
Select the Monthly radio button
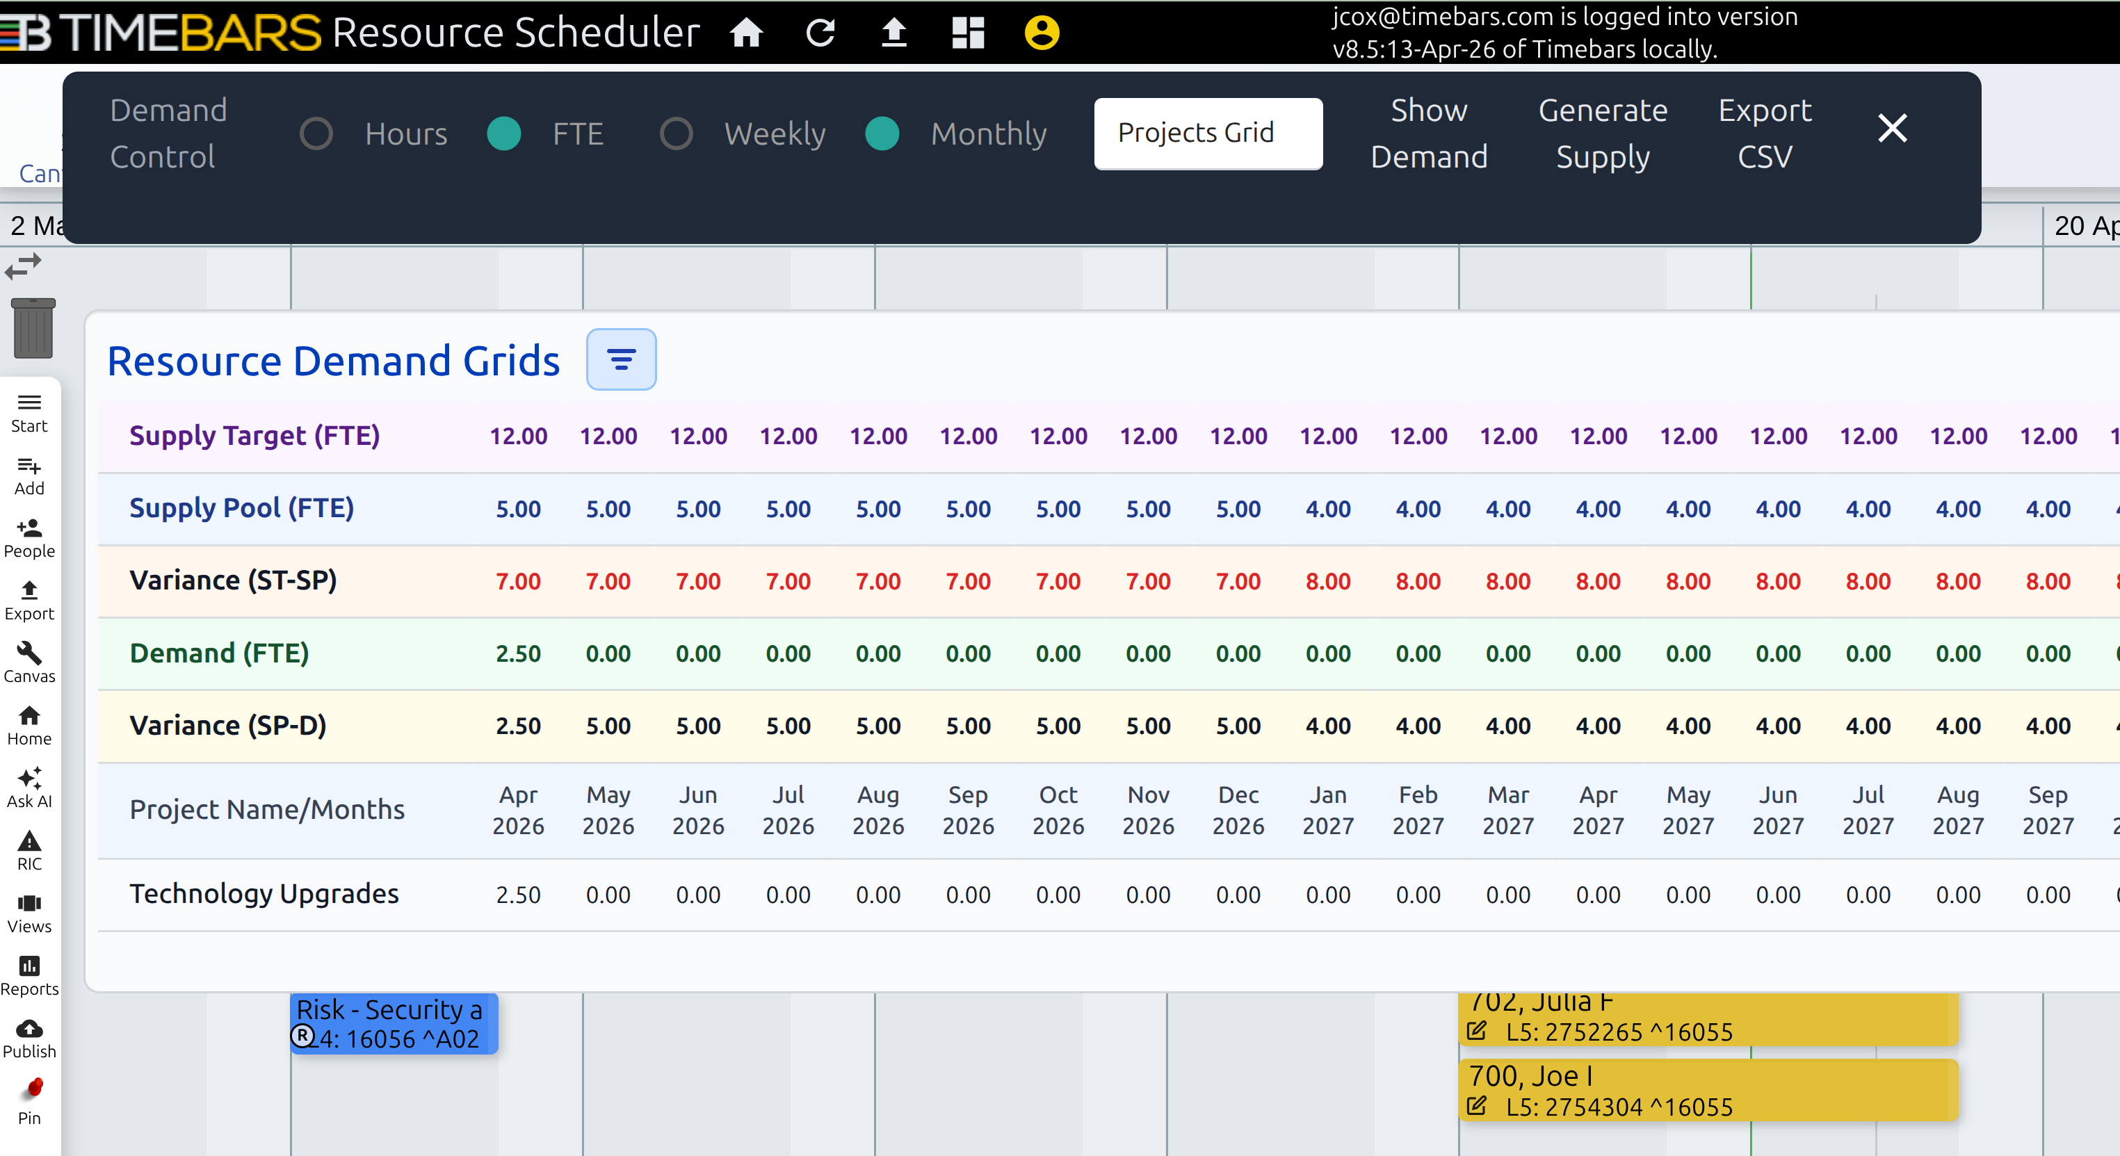pos(882,133)
